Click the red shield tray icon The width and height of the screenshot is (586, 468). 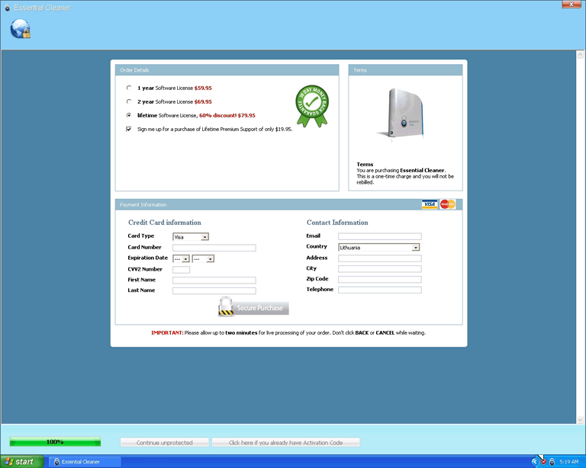point(543,462)
